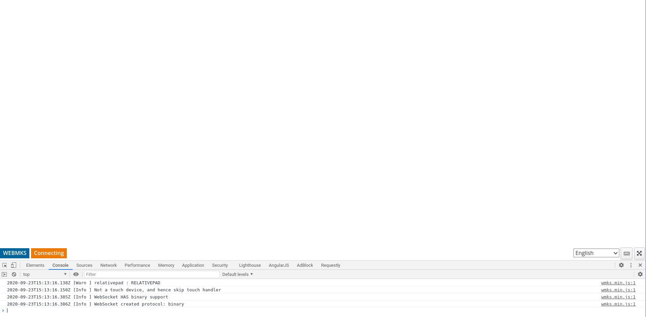The width and height of the screenshot is (646, 317).
Task: Click the inspect element picker icon
Action: coord(5,265)
